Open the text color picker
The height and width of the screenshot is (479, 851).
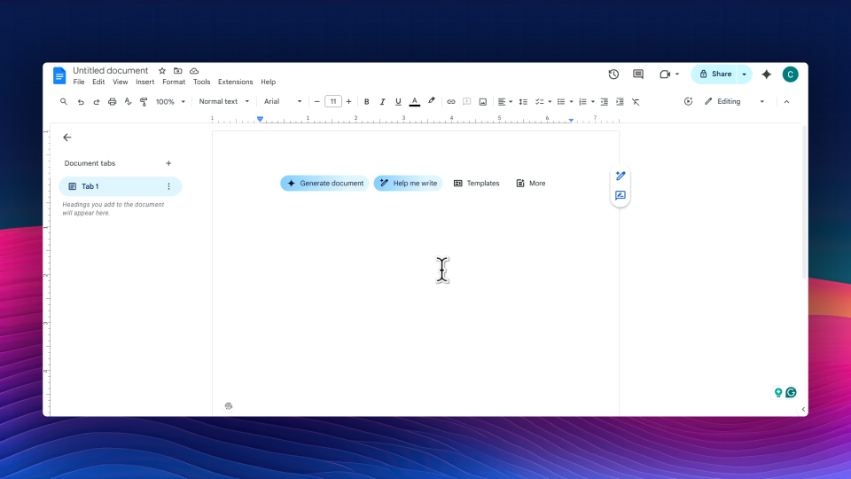[x=414, y=101]
